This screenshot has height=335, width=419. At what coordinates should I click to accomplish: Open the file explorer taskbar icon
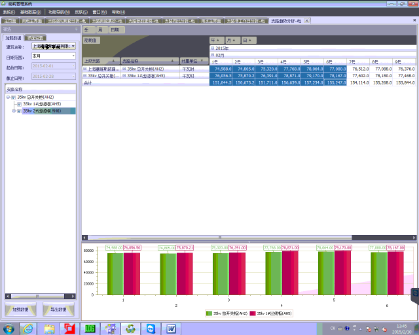pyautogui.click(x=50, y=328)
